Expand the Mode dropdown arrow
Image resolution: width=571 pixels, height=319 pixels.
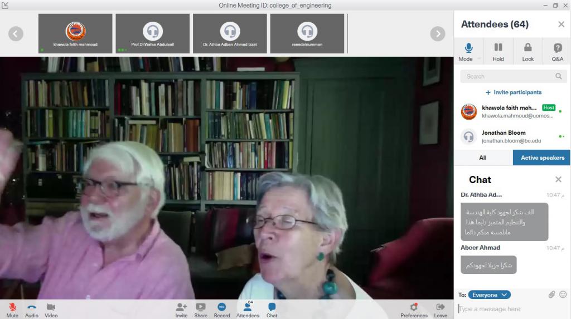coord(477,59)
